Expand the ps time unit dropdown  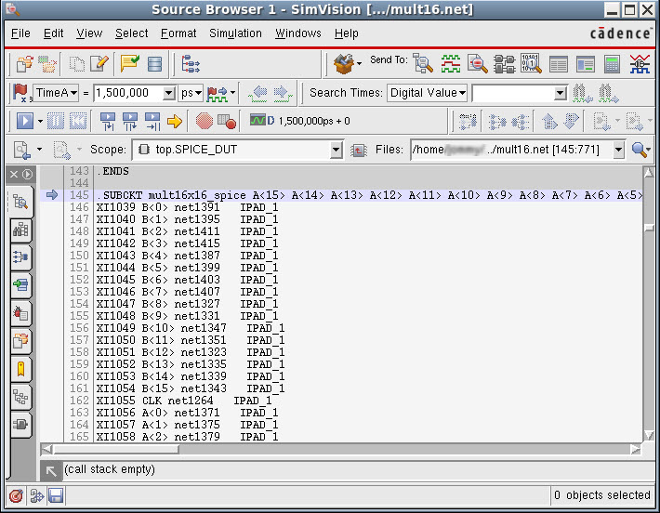(x=192, y=93)
